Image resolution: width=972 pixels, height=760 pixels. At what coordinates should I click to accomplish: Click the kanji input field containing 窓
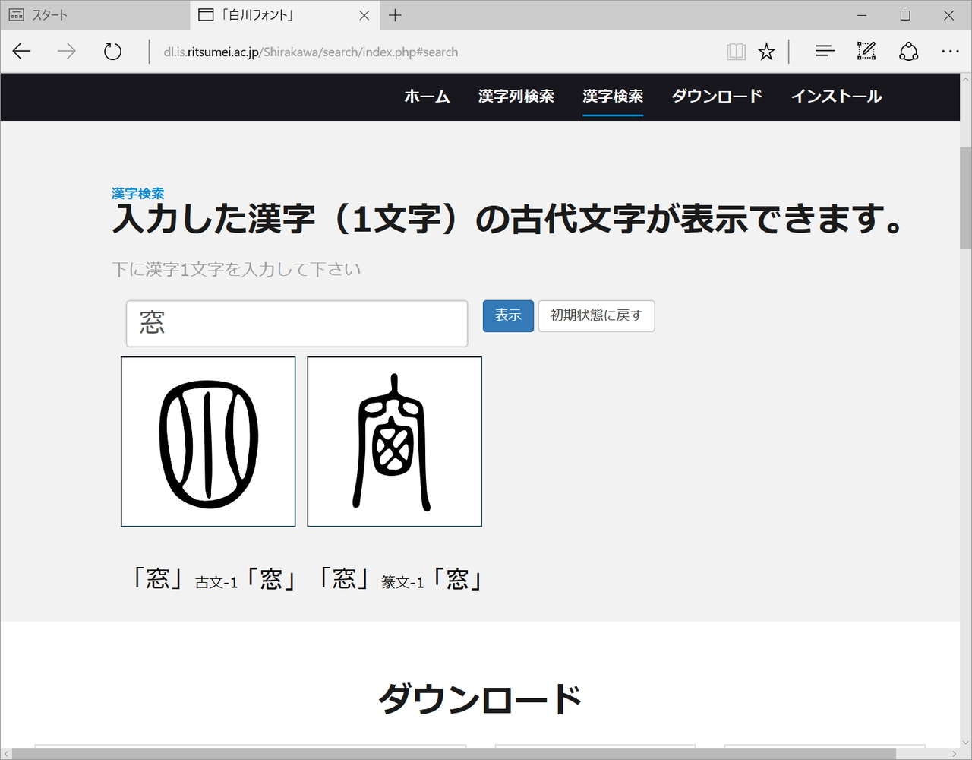[296, 322]
